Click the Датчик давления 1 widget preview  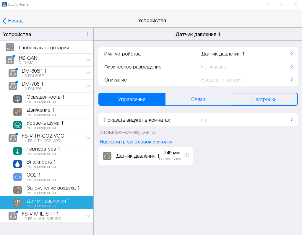click(145, 156)
